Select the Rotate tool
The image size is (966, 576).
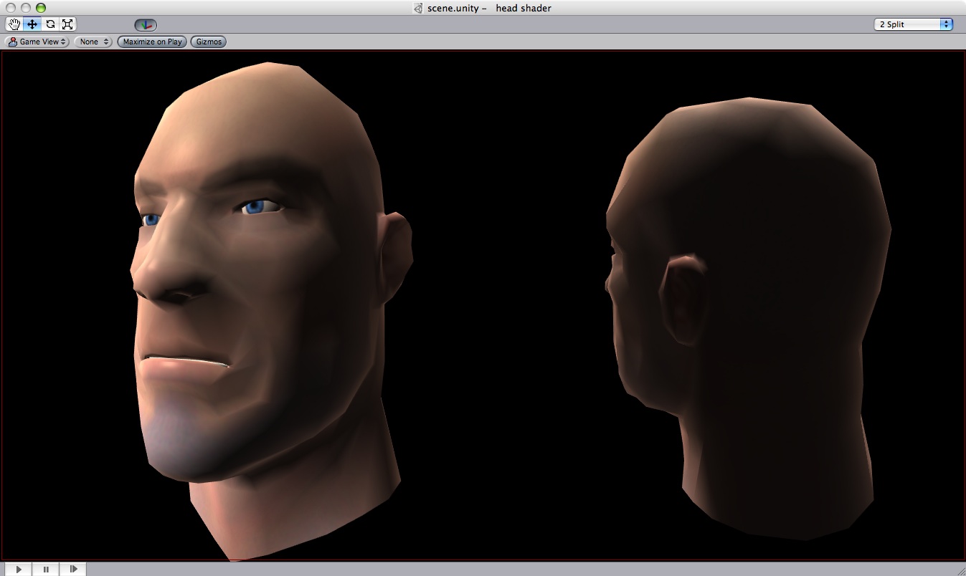49,24
